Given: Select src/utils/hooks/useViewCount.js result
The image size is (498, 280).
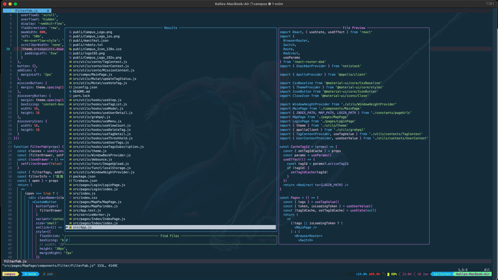Looking at the screenshot, I should 102,126.
